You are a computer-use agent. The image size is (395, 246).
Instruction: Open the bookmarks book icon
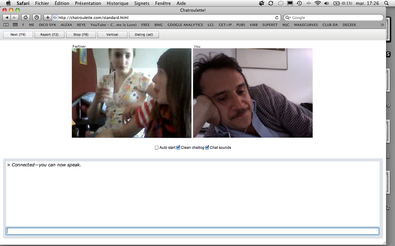[6, 25]
